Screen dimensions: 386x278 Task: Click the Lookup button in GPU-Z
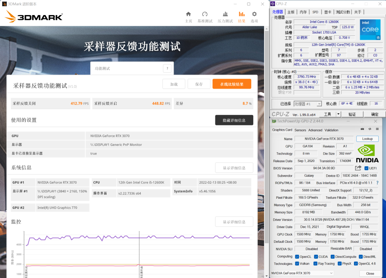[x=367, y=139]
